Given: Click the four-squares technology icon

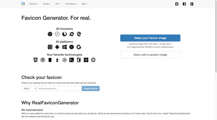Looking at the screenshot, I should 86,60.
